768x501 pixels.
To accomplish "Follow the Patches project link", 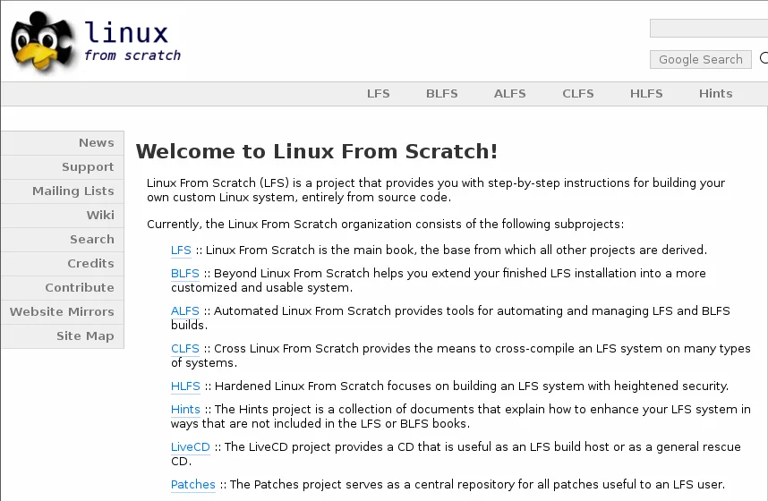I will pyautogui.click(x=193, y=485).
